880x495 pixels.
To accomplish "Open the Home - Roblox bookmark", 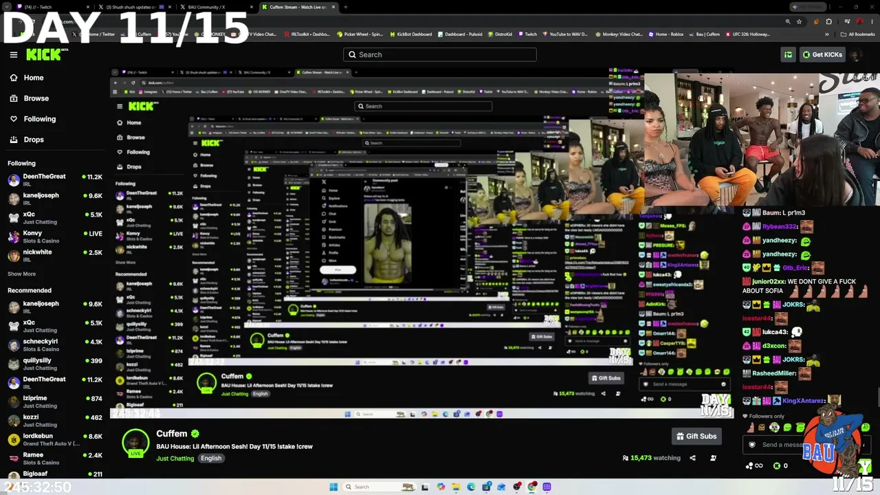I will (x=665, y=34).
